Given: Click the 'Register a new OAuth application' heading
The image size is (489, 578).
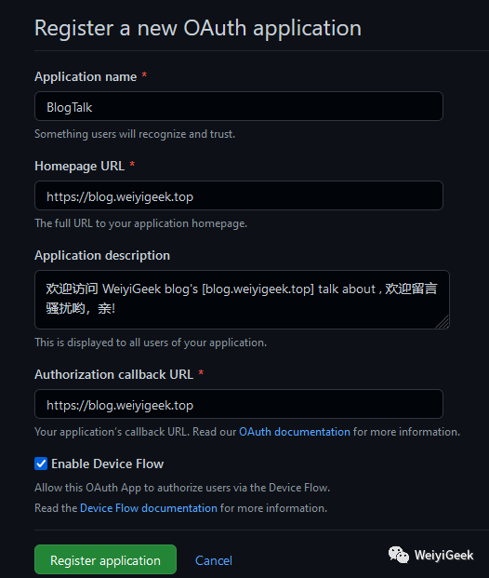Looking at the screenshot, I should pos(198,28).
